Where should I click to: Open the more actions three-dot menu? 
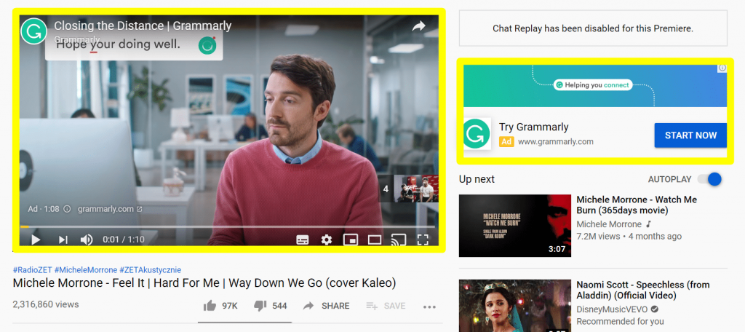point(429,307)
